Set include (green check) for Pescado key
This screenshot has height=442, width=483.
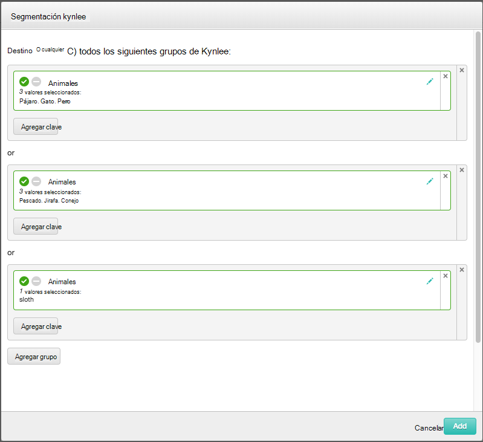click(24, 181)
